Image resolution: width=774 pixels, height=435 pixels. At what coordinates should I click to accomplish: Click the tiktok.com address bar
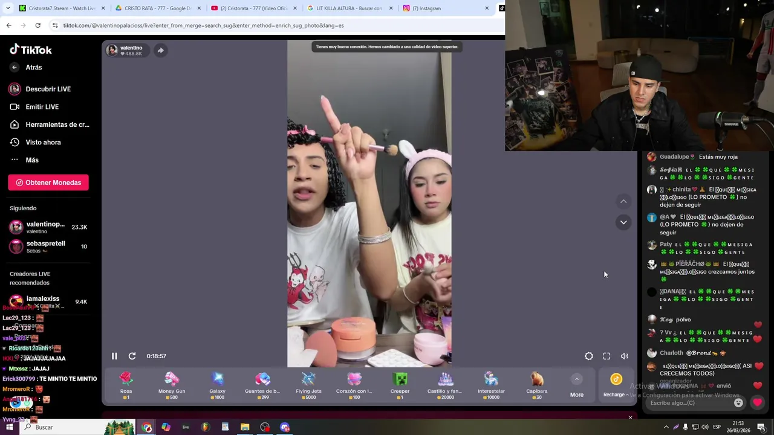click(x=275, y=25)
